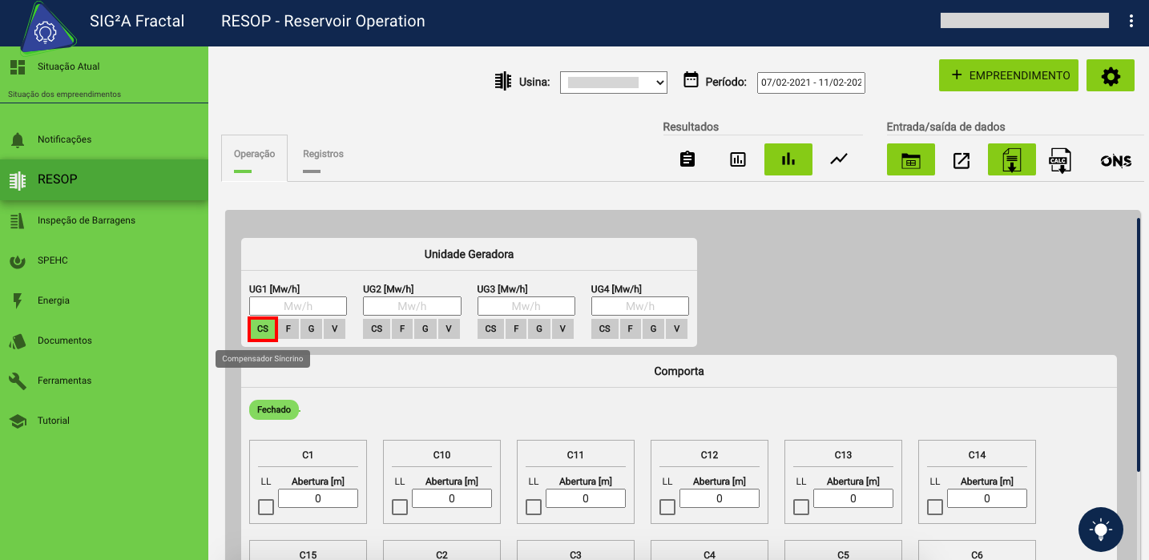The image size is (1149, 560).
Task: Expand the Usina dropdown selector
Action: 613,82
